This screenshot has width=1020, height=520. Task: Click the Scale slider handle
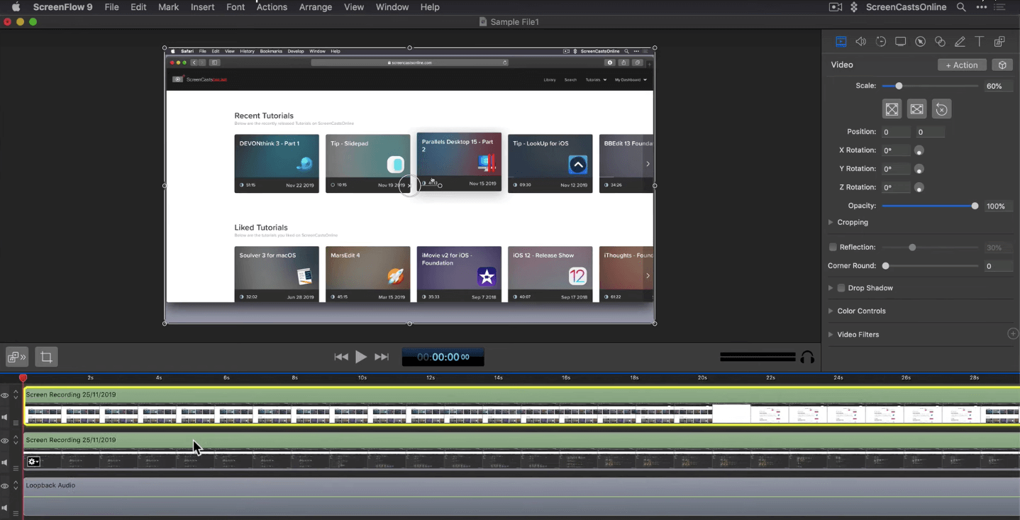pos(899,86)
